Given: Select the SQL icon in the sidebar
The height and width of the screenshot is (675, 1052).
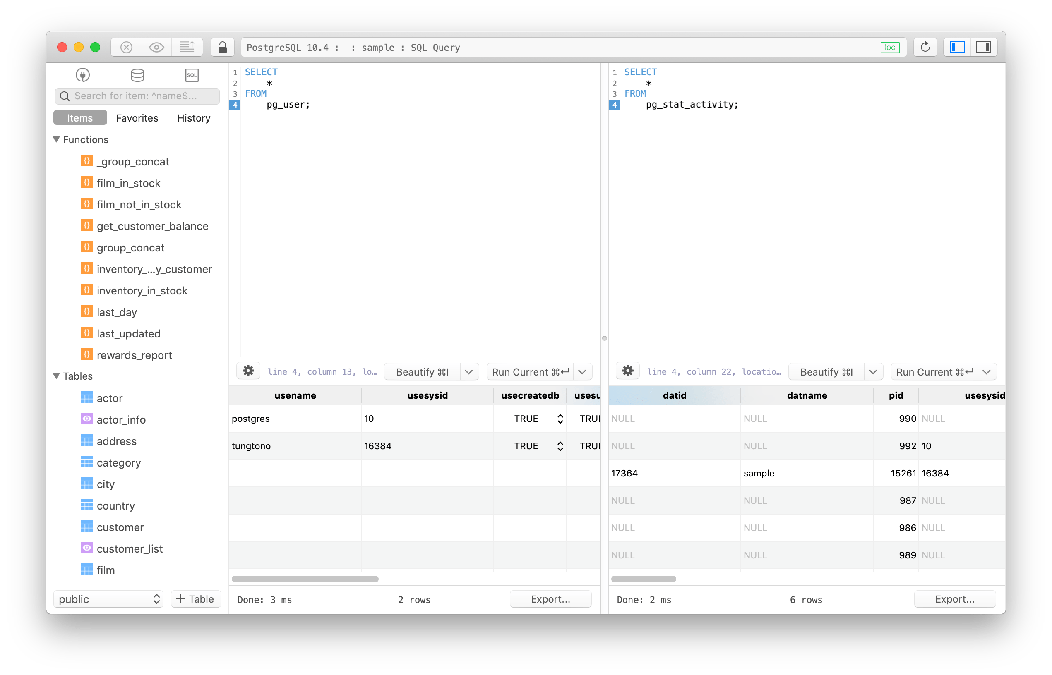Looking at the screenshot, I should pyautogui.click(x=192, y=75).
